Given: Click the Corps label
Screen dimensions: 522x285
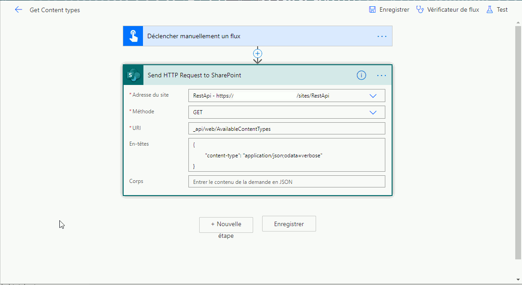Looking at the screenshot, I should pos(136,181).
